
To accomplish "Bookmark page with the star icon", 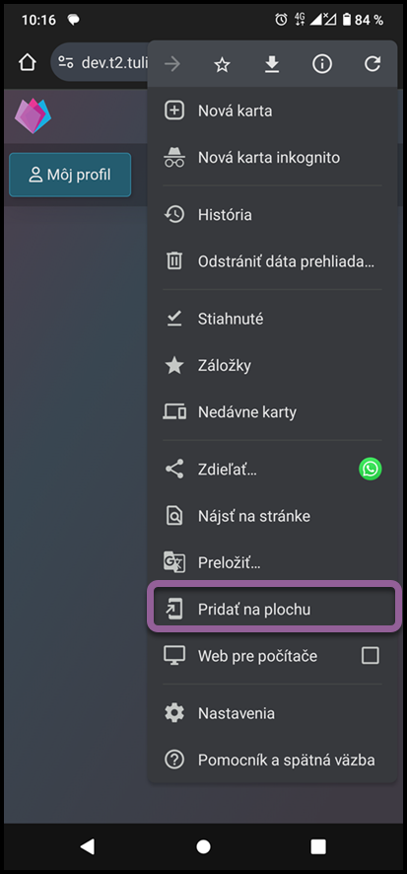I will point(222,65).
